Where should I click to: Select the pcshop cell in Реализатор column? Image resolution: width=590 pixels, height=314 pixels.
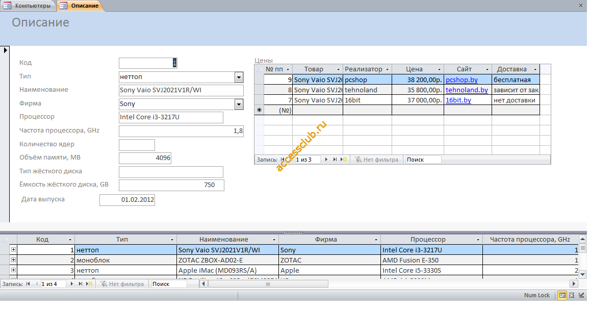point(367,80)
